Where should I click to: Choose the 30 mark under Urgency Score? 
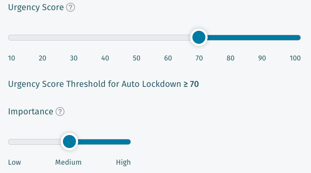pos(74,58)
